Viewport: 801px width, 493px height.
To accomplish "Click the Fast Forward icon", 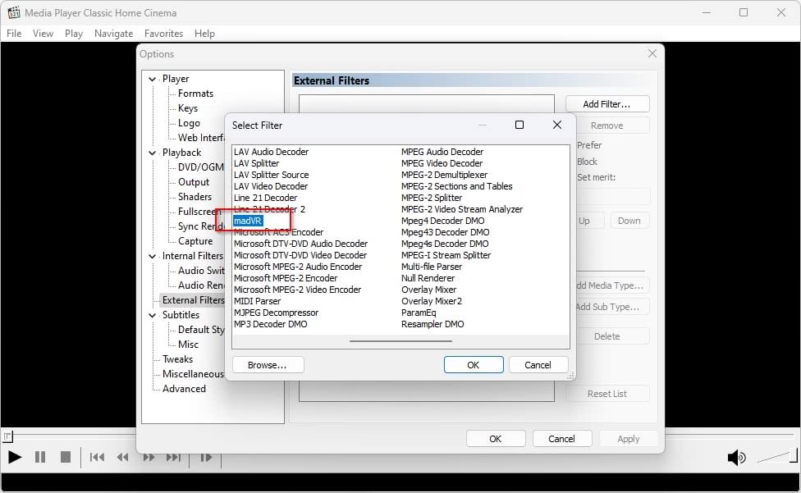I will tap(148, 457).
